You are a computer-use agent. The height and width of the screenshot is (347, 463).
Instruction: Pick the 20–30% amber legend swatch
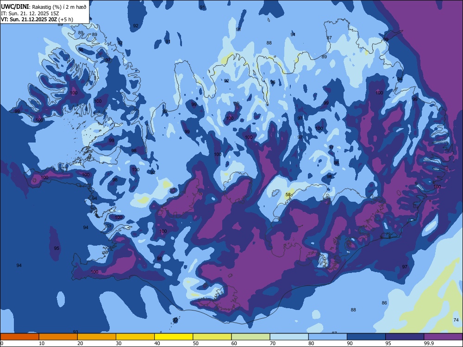pyautogui.click(x=97, y=337)
